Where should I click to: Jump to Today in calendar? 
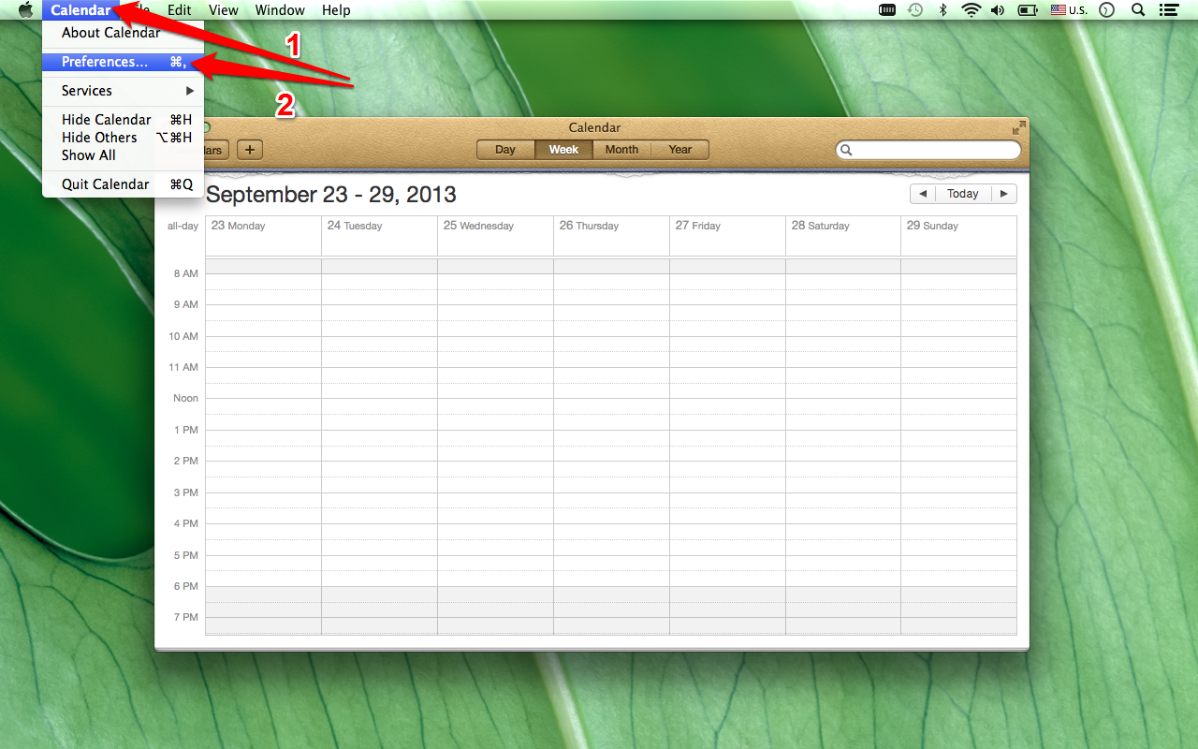tap(963, 194)
